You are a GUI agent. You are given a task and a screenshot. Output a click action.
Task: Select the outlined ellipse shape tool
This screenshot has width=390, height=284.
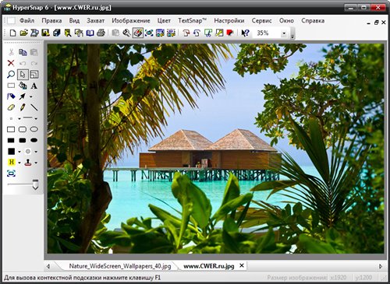tap(34, 129)
